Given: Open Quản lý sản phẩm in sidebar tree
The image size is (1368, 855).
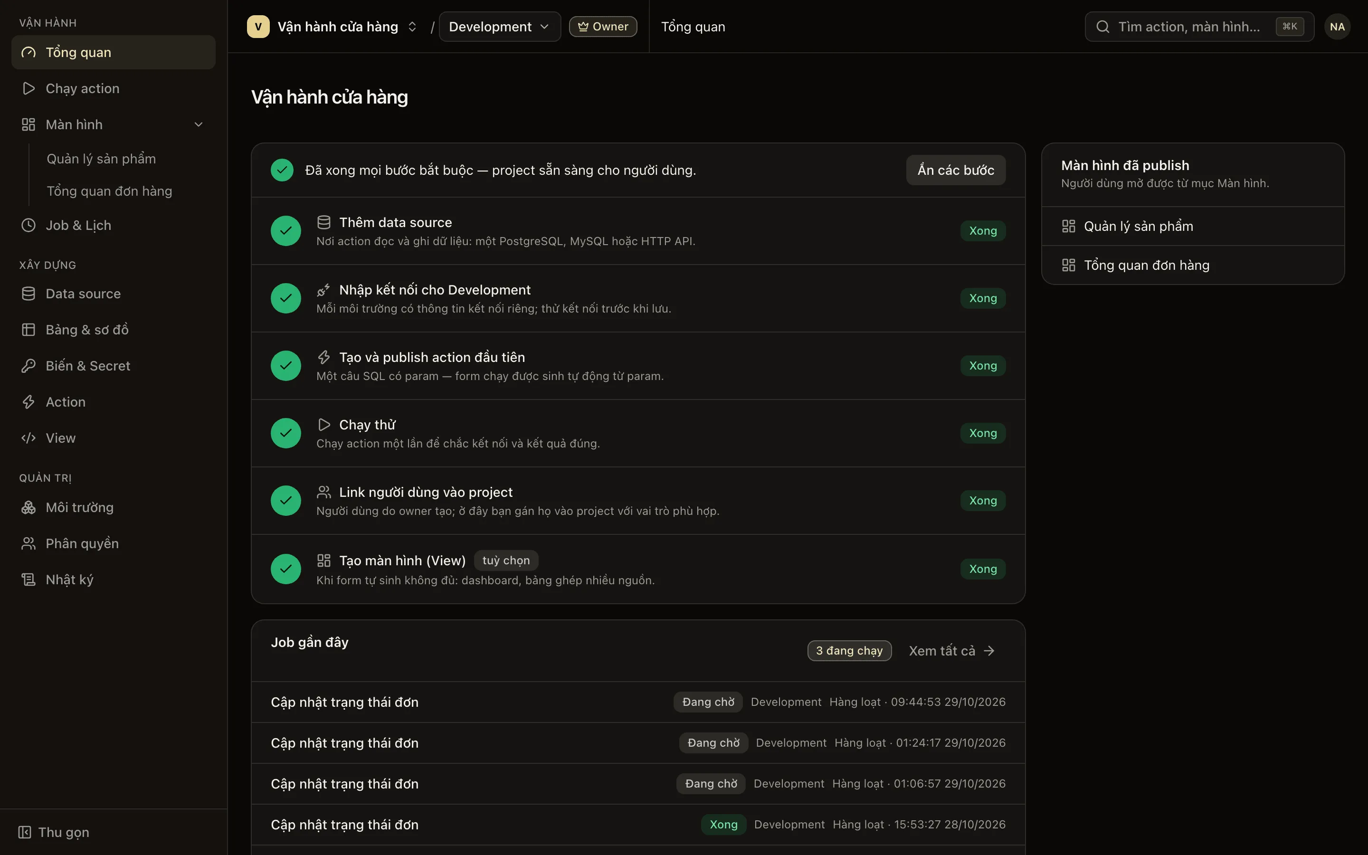Looking at the screenshot, I should point(101,159).
